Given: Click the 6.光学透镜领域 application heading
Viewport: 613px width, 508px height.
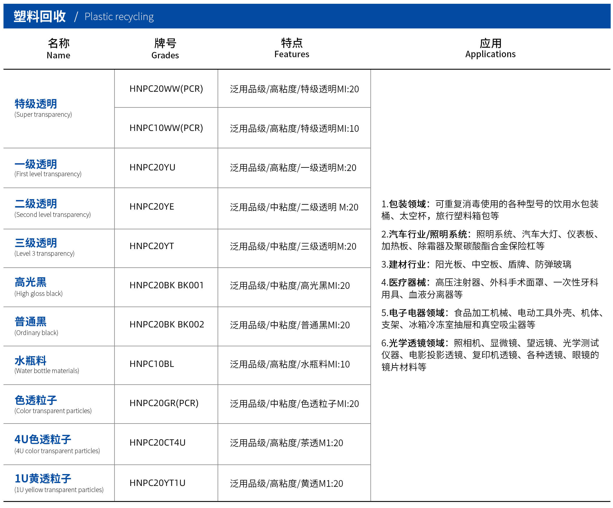Looking at the screenshot, I should [x=413, y=343].
